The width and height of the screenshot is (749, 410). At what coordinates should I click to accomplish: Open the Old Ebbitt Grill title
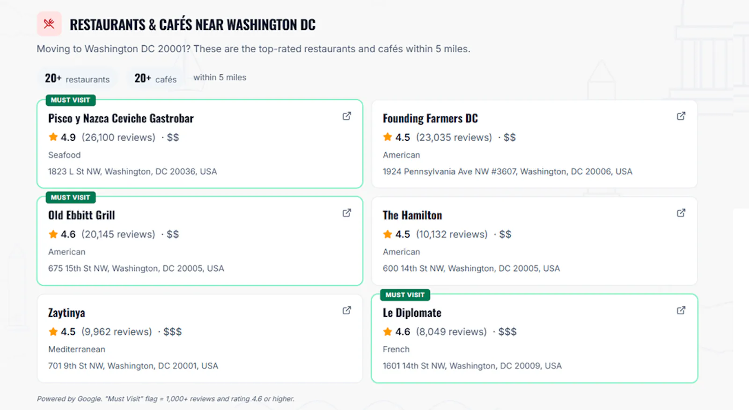(x=81, y=216)
